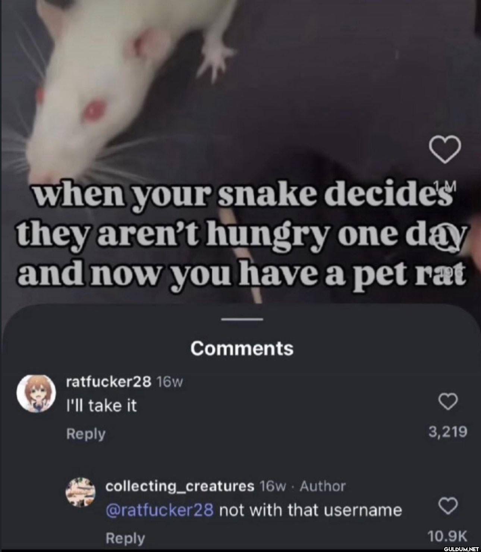Tap the @ratfucker28 mention in reply
Image resolution: width=481 pixels, height=552 pixels.
point(160,509)
